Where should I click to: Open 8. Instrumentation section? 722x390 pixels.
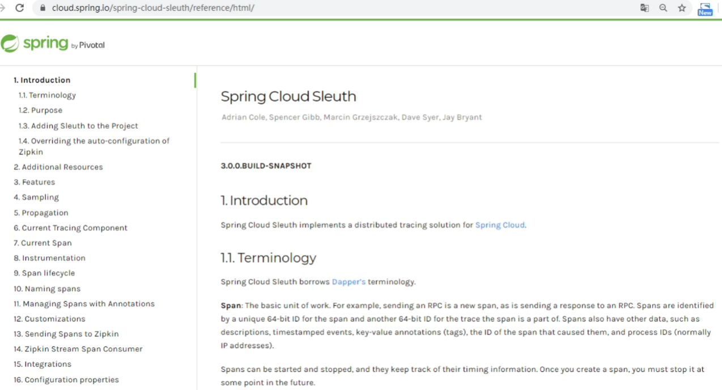click(49, 258)
